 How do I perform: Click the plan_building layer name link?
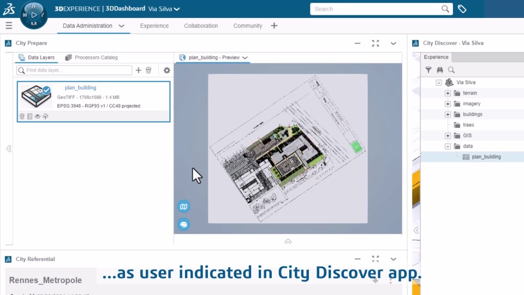(x=81, y=87)
